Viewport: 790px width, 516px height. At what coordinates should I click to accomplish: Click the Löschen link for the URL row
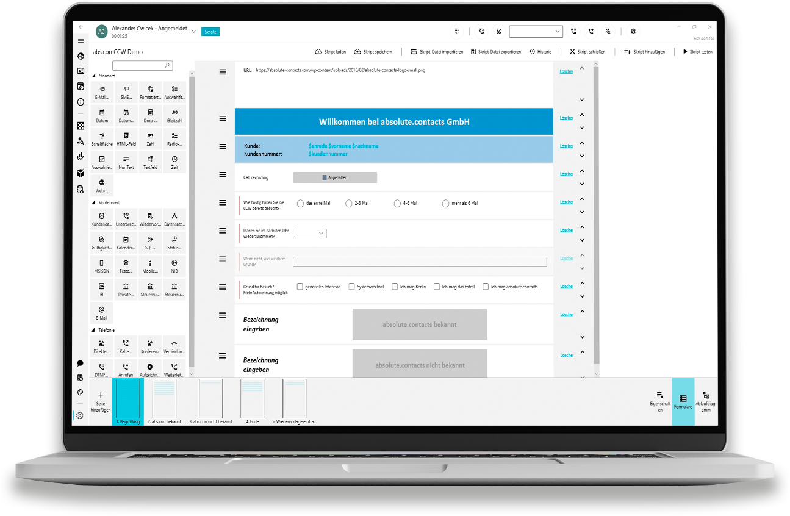(567, 71)
